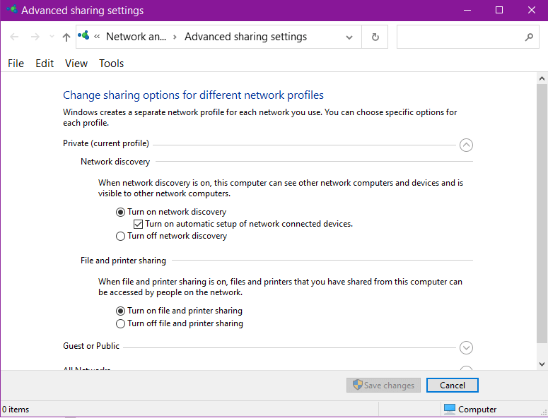548x418 pixels.
Task: Click the search magnifier icon
Action: pyautogui.click(x=529, y=37)
